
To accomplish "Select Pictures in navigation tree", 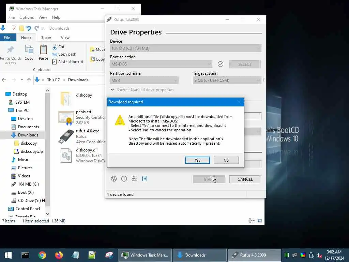I will 25,168.
